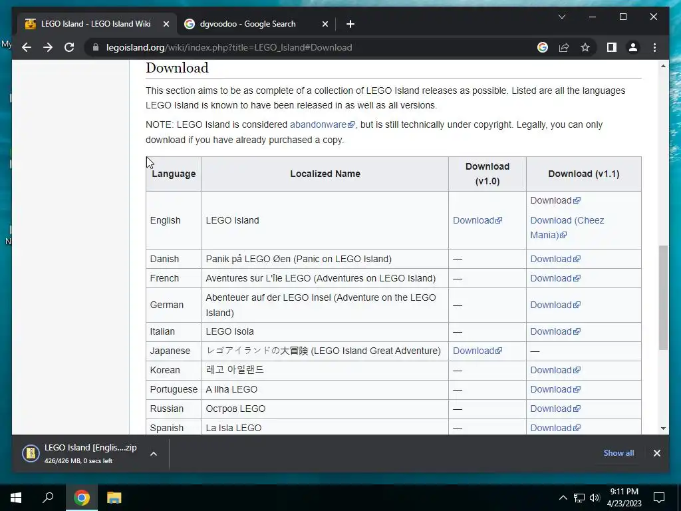The width and height of the screenshot is (681, 511).
Task: Click the vertical scrollbar thumb
Action: (663, 297)
